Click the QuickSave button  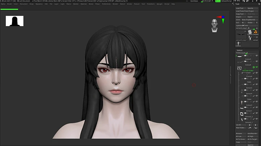click(194, 1)
